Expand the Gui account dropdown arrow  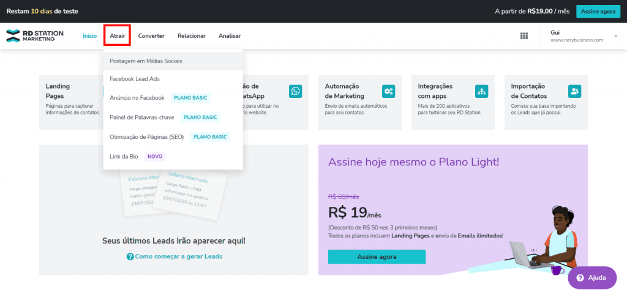(x=614, y=36)
